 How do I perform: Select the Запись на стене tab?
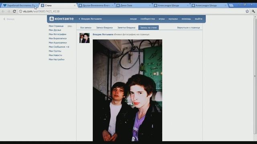(148, 28)
